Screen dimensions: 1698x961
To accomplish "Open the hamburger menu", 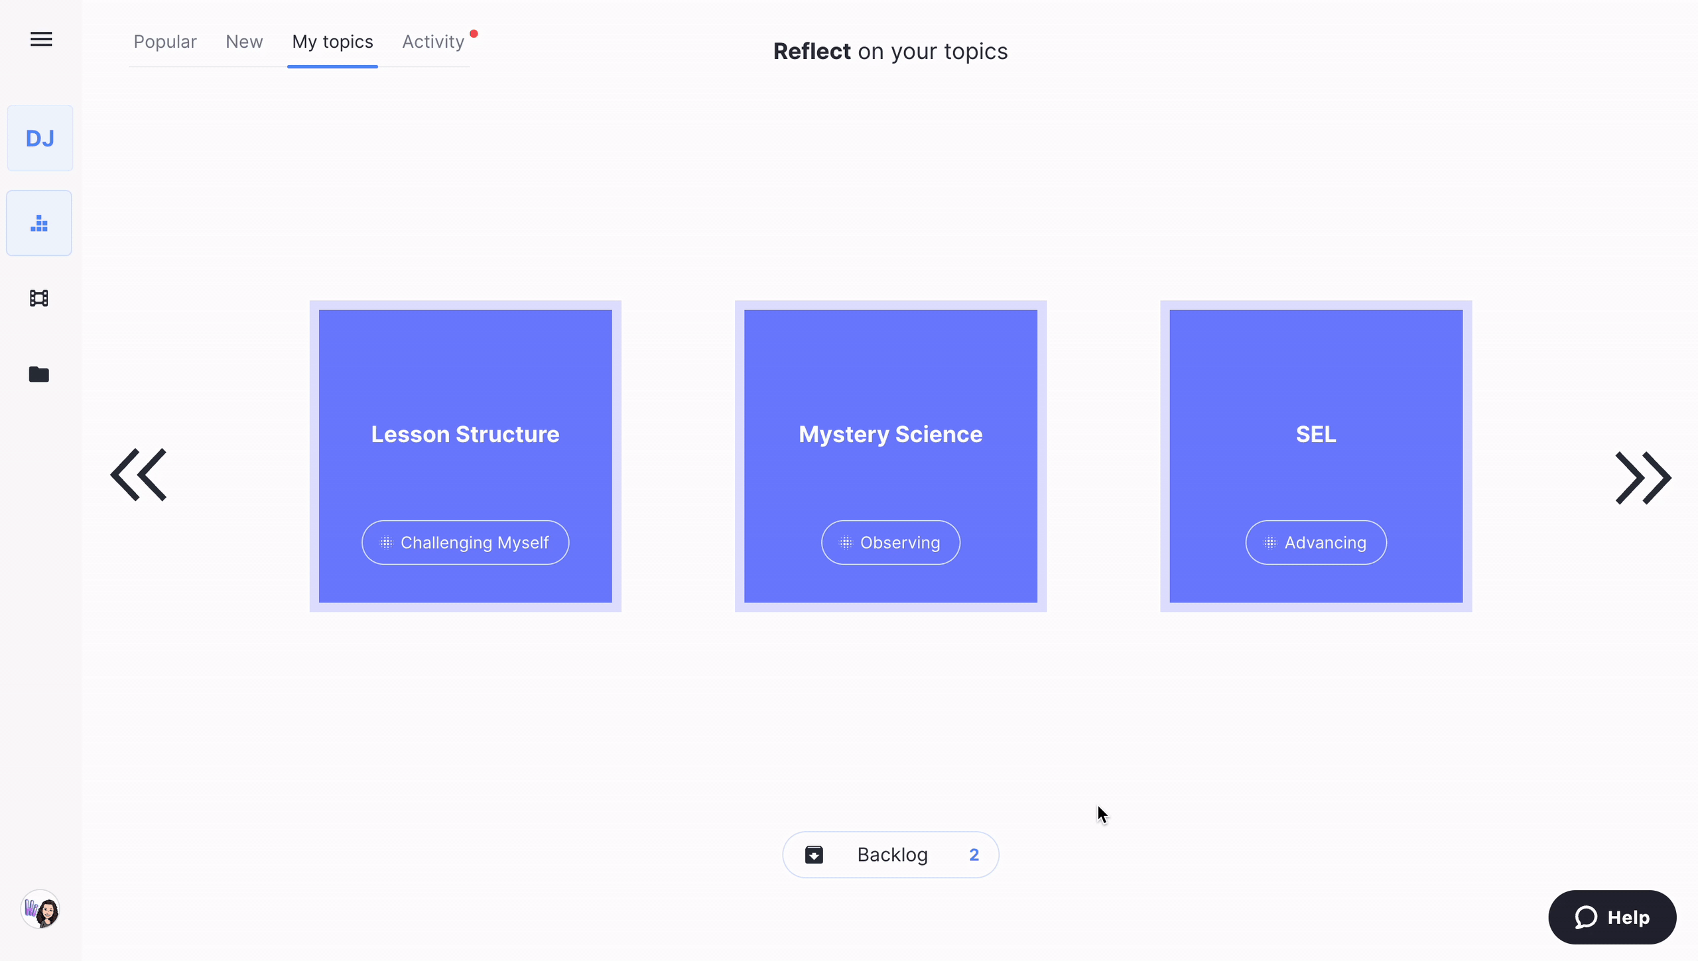I will (x=41, y=39).
